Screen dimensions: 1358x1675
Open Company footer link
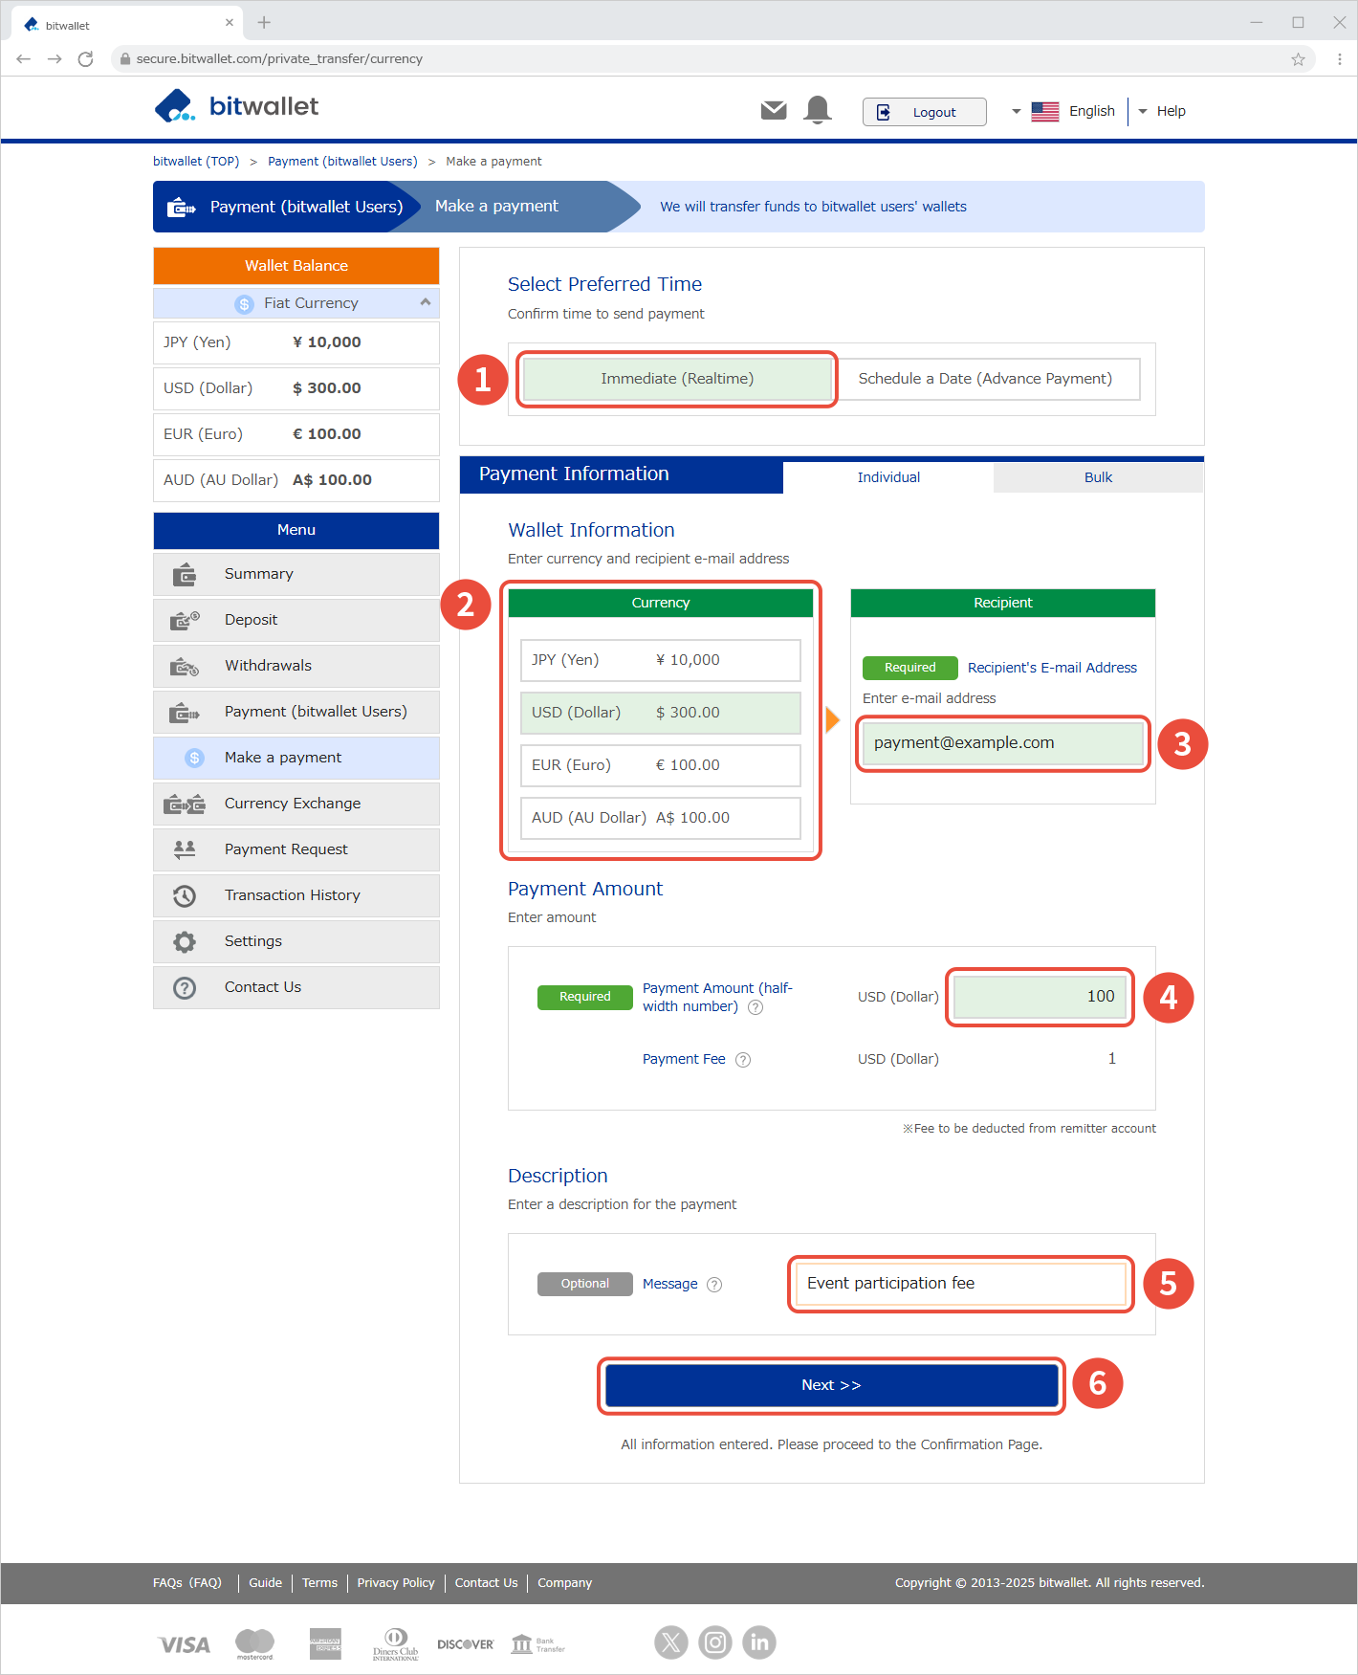(x=564, y=1583)
